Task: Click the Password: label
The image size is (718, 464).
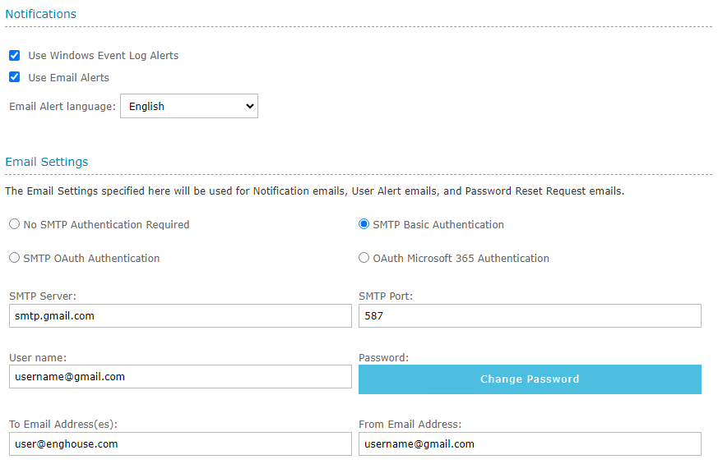Action: tap(383, 357)
